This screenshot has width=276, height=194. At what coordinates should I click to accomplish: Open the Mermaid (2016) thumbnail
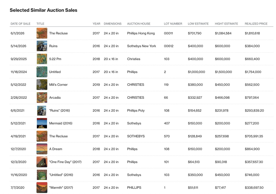[42, 123]
